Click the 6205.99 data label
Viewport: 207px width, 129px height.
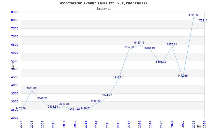point(129,47)
